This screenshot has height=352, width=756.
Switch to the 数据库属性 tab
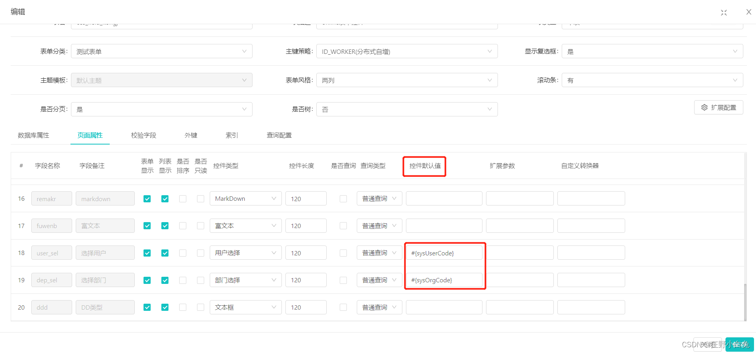[x=33, y=135]
